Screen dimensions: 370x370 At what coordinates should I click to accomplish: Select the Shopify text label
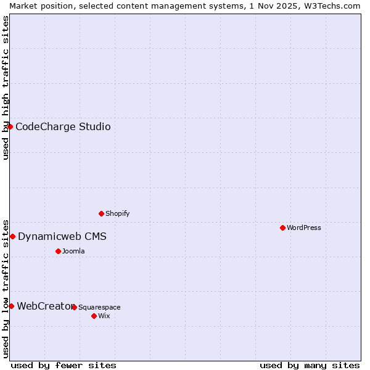pos(118,213)
